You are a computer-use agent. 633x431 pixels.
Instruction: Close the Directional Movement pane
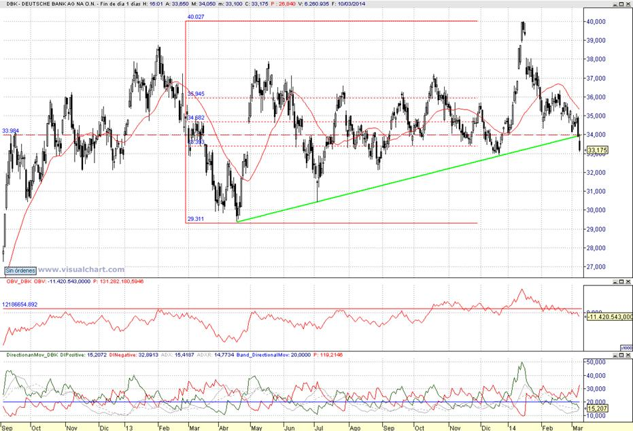coord(628,355)
